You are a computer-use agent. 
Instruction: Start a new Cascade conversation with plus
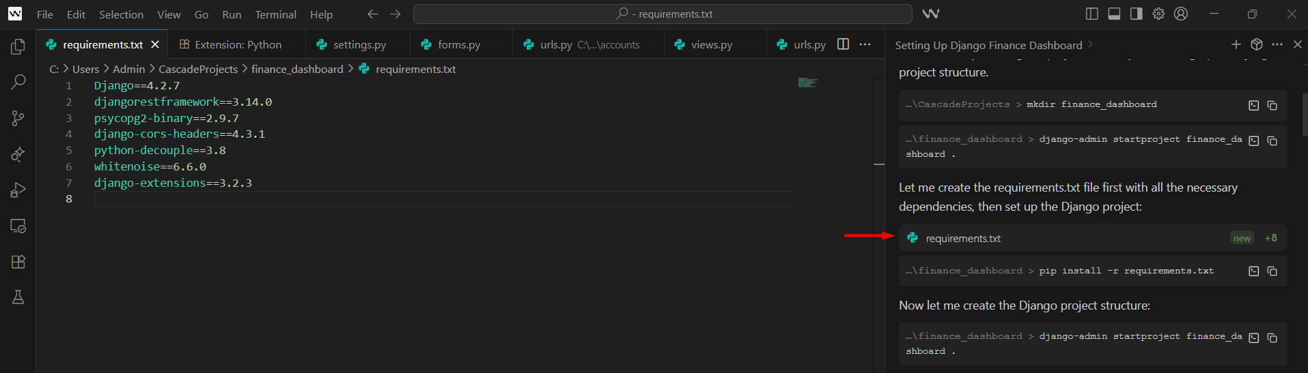[x=1236, y=44]
